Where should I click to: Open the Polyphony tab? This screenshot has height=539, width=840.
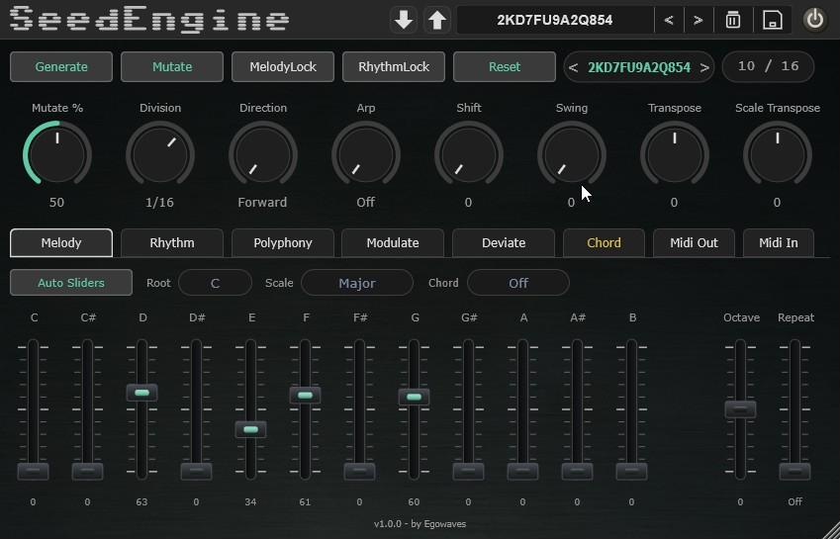click(x=283, y=243)
